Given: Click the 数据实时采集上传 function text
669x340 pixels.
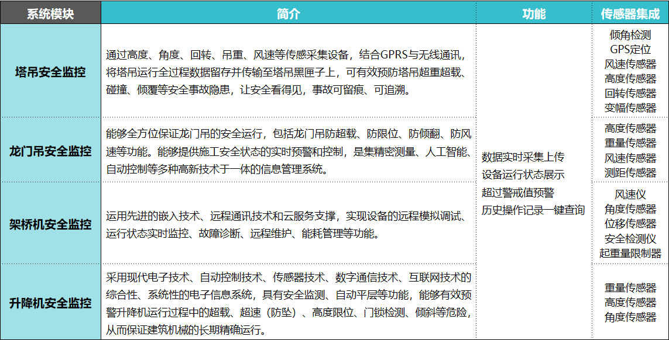Looking at the screenshot, I should (x=523, y=157).
